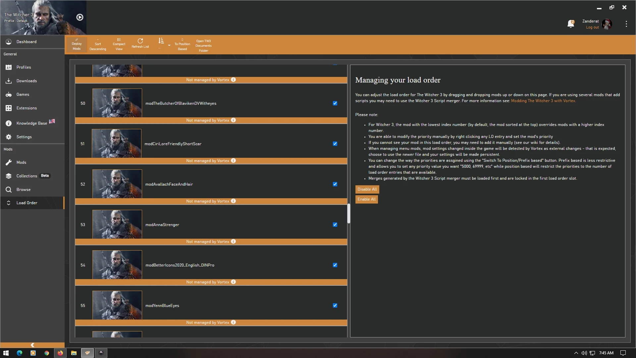Show hidden system tray icons
Viewport: 636px width, 358px height.
click(x=576, y=353)
